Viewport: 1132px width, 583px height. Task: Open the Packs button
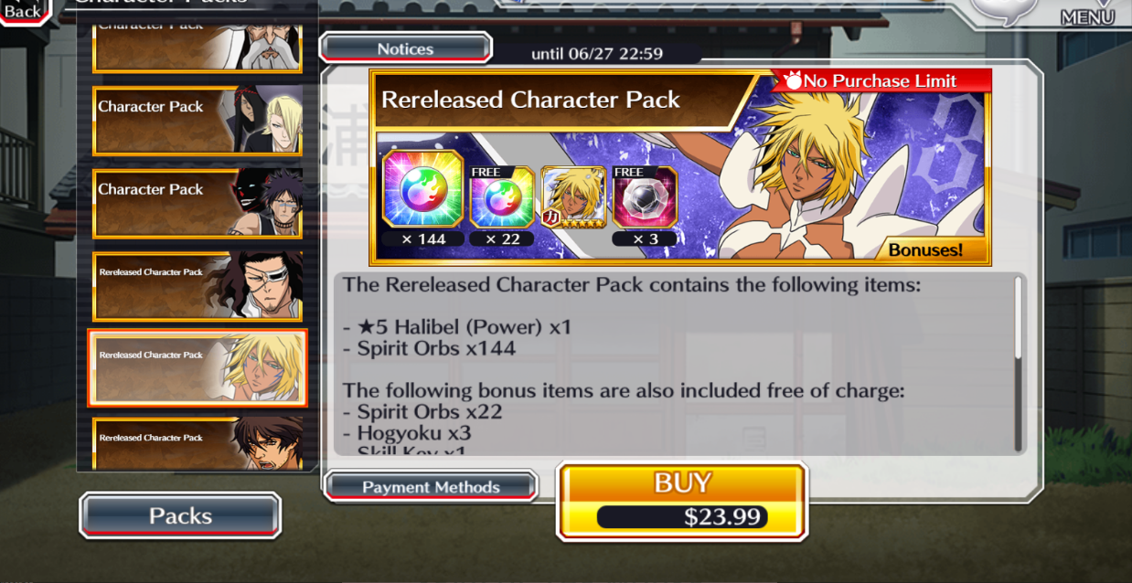(x=180, y=515)
